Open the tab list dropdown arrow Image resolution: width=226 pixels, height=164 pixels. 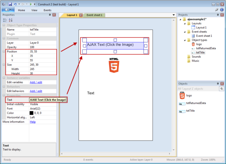click(x=174, y=15)
